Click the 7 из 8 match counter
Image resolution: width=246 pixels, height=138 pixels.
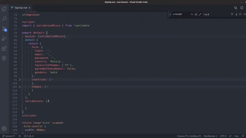coord(206,15)
